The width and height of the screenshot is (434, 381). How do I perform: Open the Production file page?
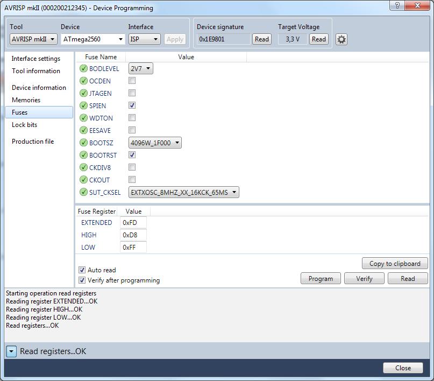click(33, 142)
